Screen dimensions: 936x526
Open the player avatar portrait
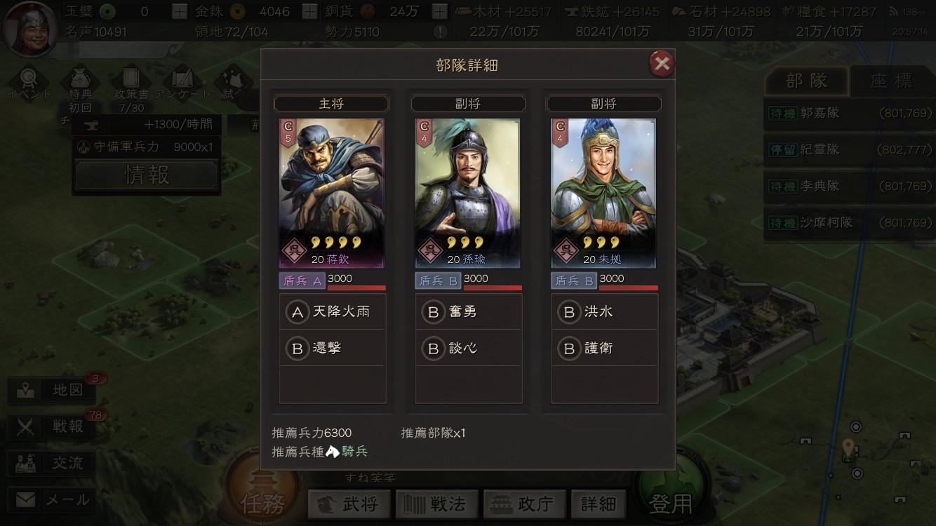30,29
